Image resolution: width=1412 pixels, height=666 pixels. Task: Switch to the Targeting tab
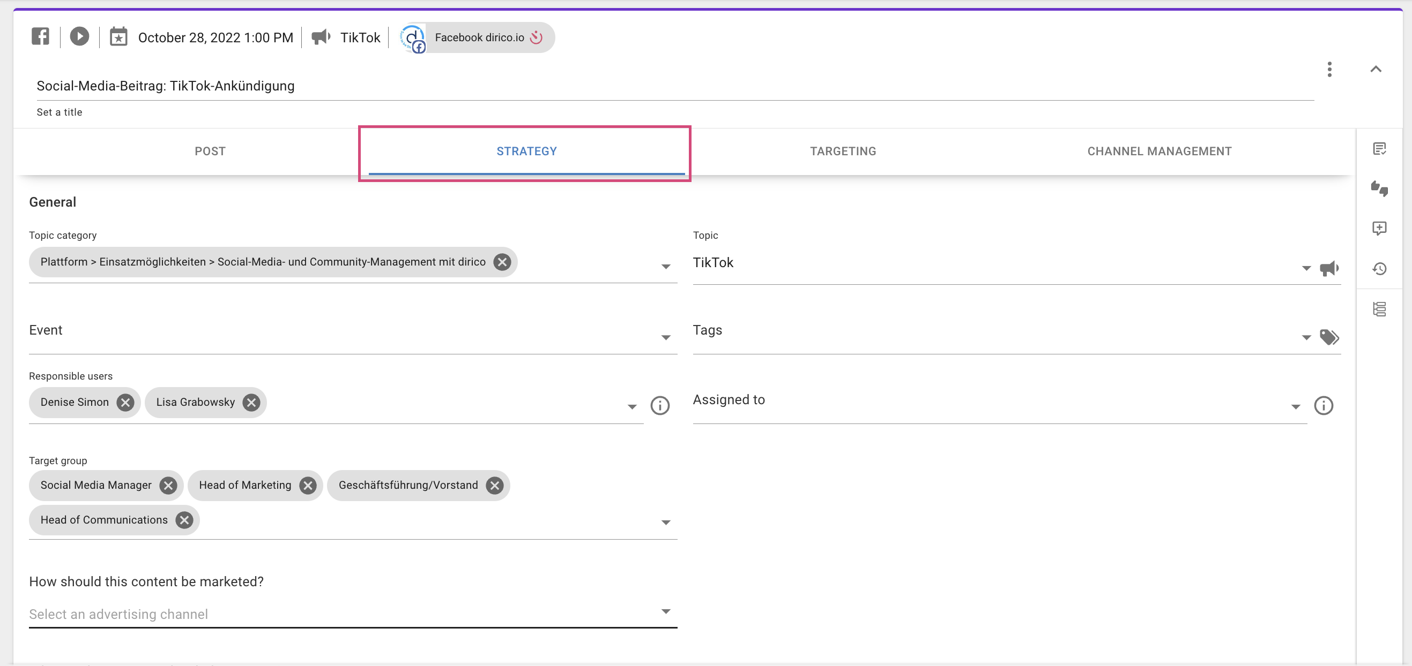[843, 151]
